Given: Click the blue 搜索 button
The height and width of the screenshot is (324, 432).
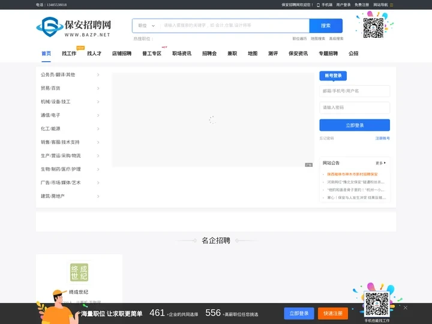Looking at the screenshot, I should (326, 26).
